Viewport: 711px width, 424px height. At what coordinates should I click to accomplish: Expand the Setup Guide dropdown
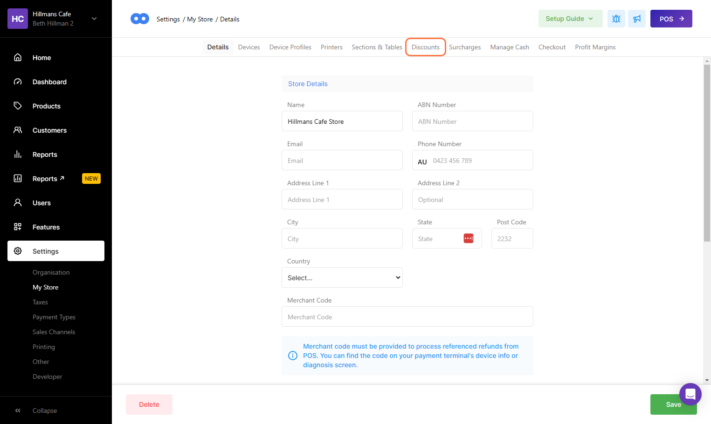[570, 19]
